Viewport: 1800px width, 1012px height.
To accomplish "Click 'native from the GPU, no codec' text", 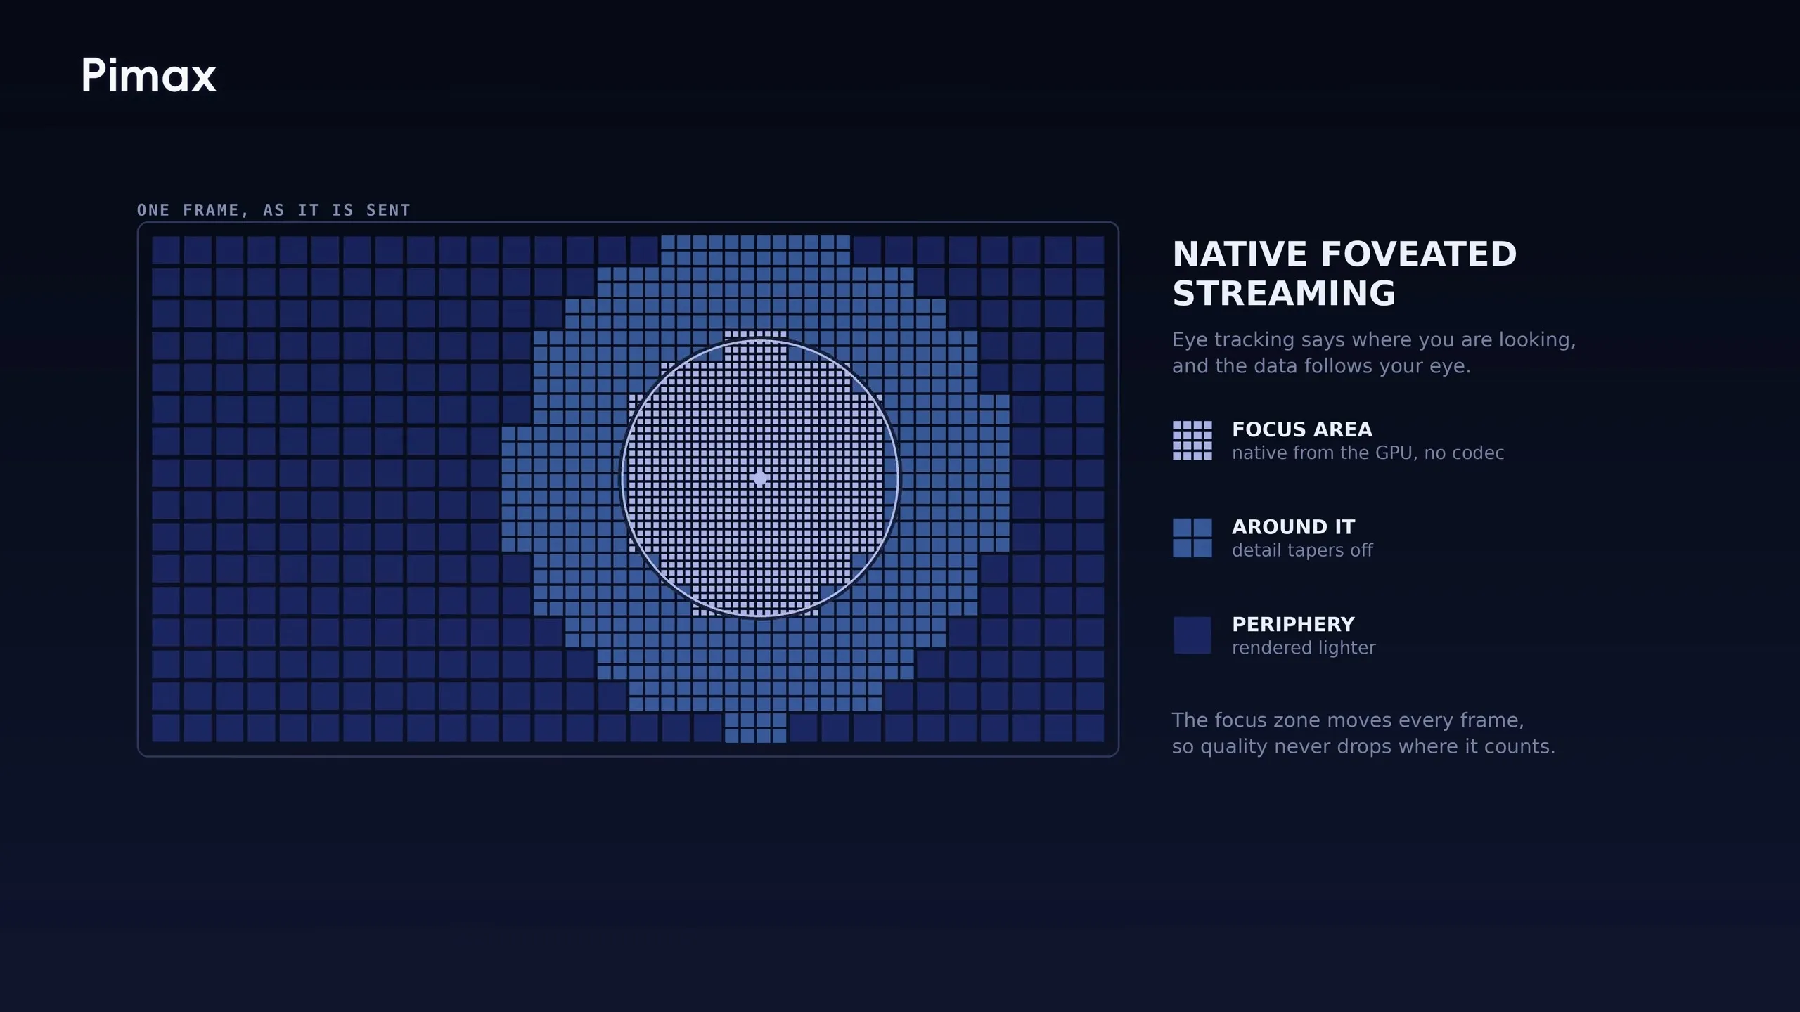I will click(x=1368, y=453).
